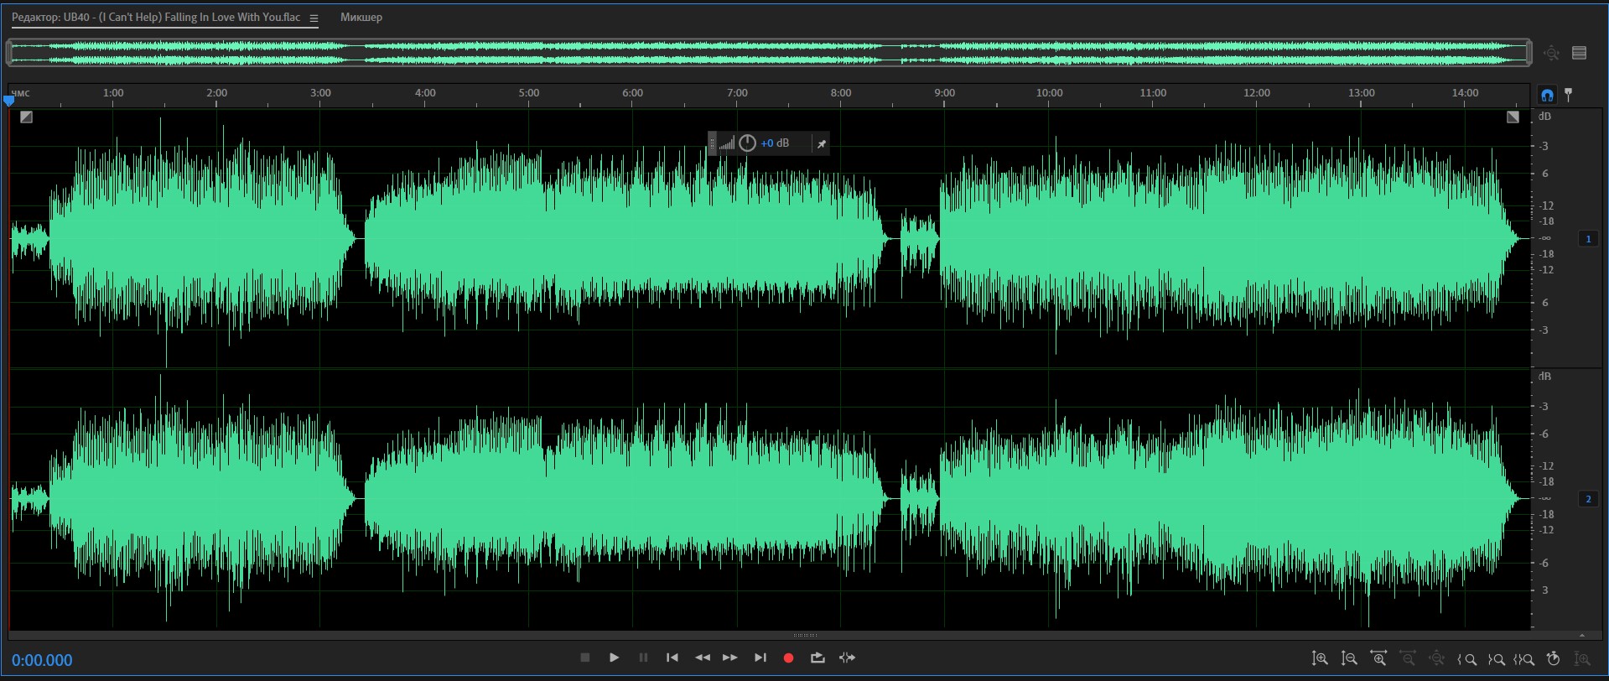Screen dimensions: 1609x681
Task: Pin the floating volume HUD
Action: tap(822, 144)
